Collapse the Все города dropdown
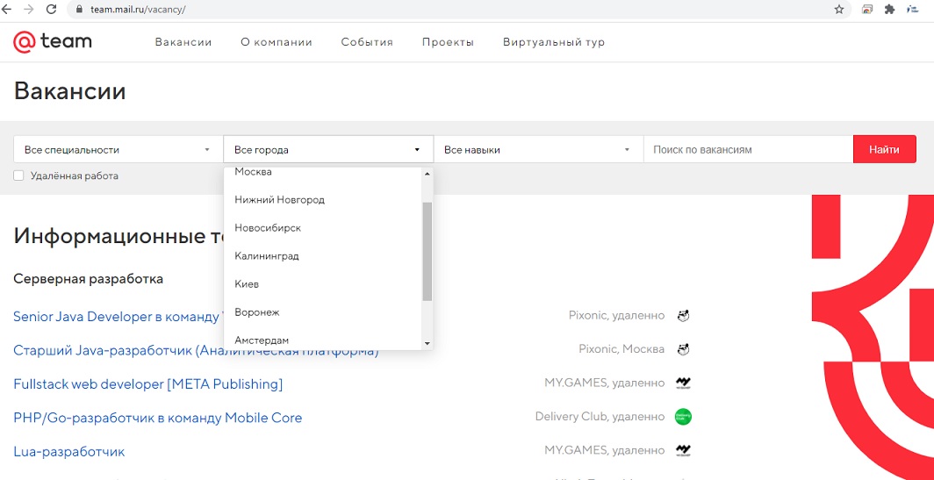The height and width of the screenshot is (480, 934). pyautogui.click(x=327, y=149)
